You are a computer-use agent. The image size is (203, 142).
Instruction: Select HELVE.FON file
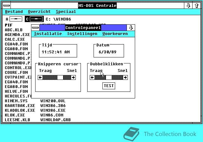16,92
